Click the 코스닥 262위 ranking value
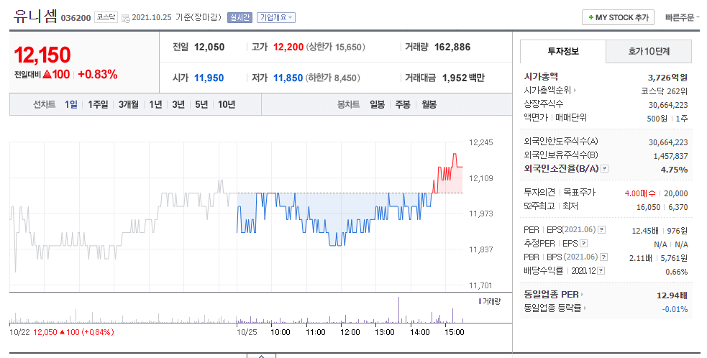This screenshot has width=707, height=358. coord(665,91)
